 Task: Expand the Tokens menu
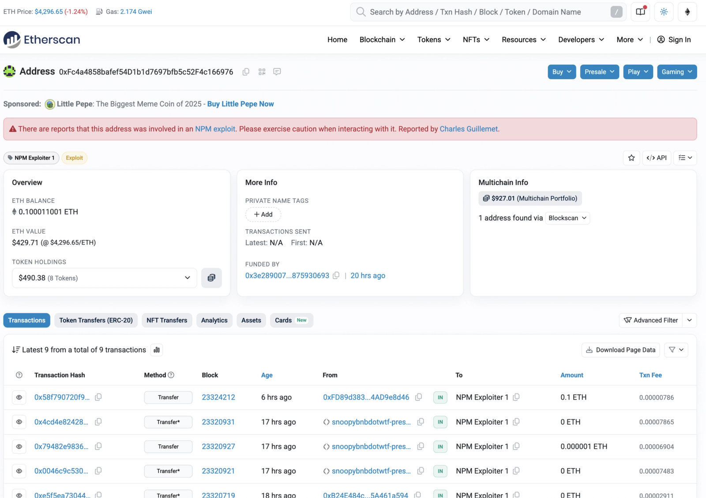(x=434, y=40)
